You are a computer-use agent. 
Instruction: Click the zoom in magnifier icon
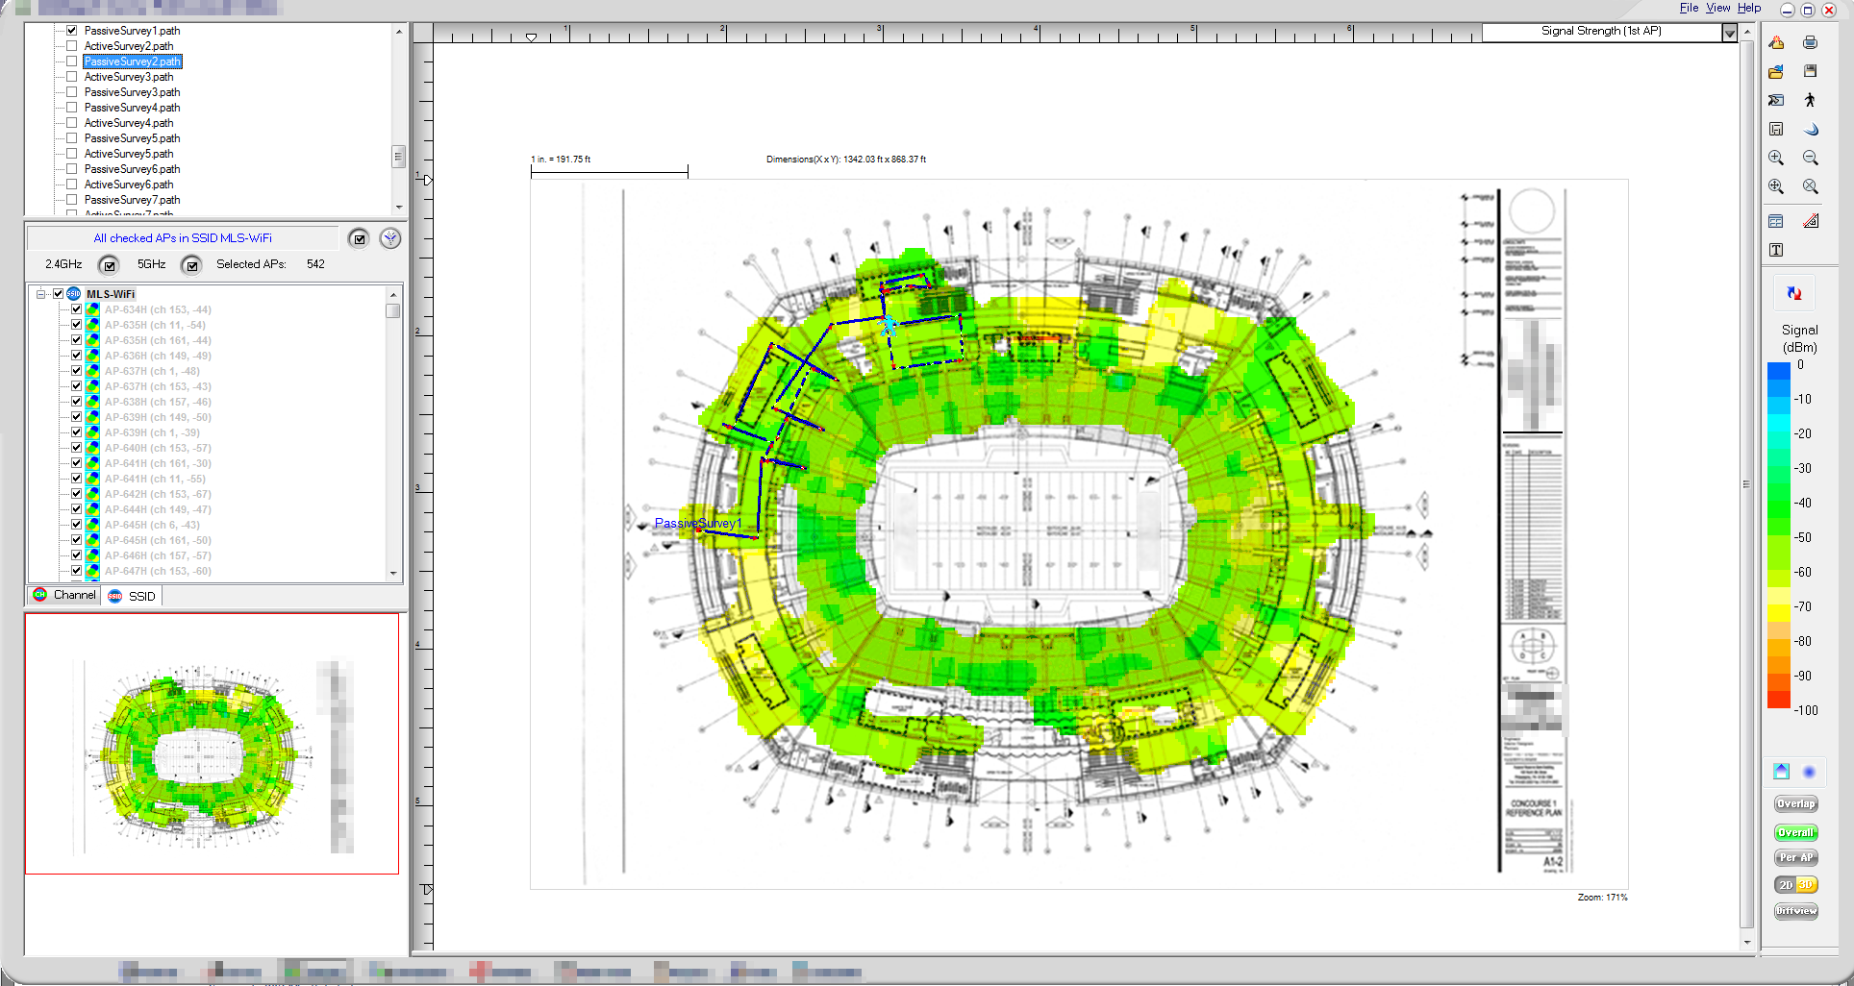[1776, 158]
